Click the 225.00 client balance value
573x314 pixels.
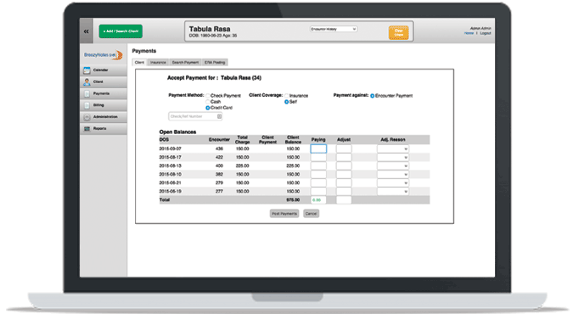tap(293, 166)
